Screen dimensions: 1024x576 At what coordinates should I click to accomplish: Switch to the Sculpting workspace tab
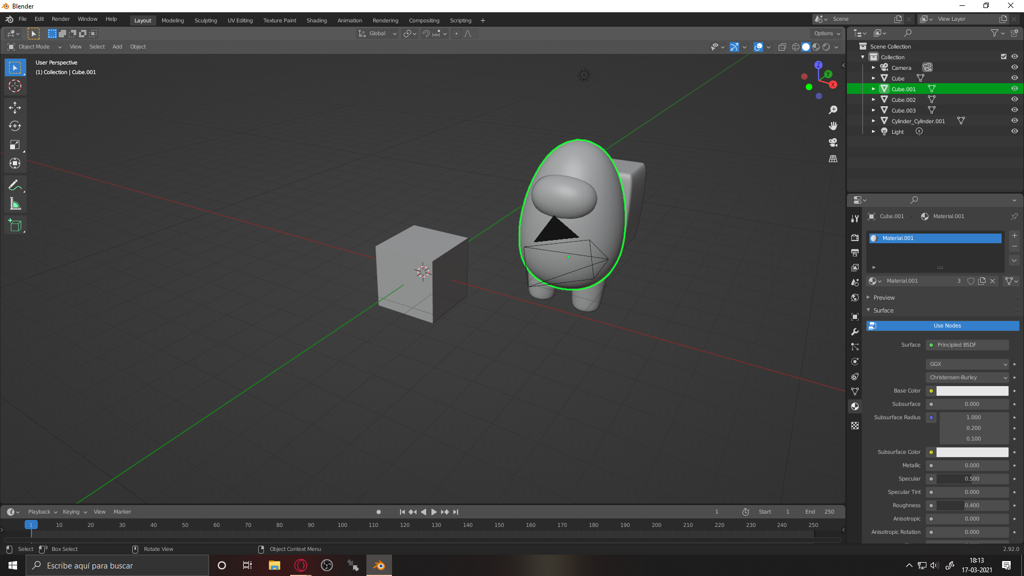[205, 20]
